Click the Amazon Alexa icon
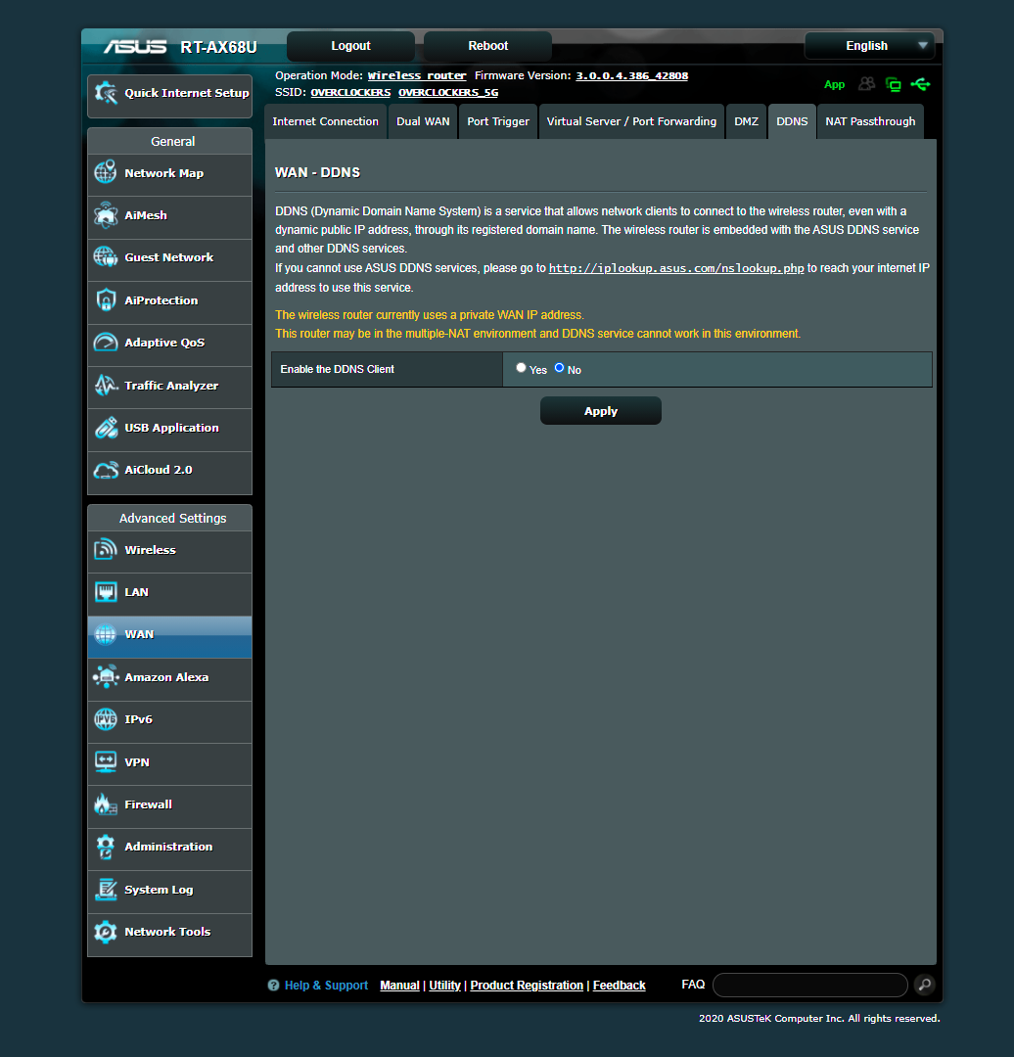The width and height of the screenshot is (1014, 1057). pos(106,677)
